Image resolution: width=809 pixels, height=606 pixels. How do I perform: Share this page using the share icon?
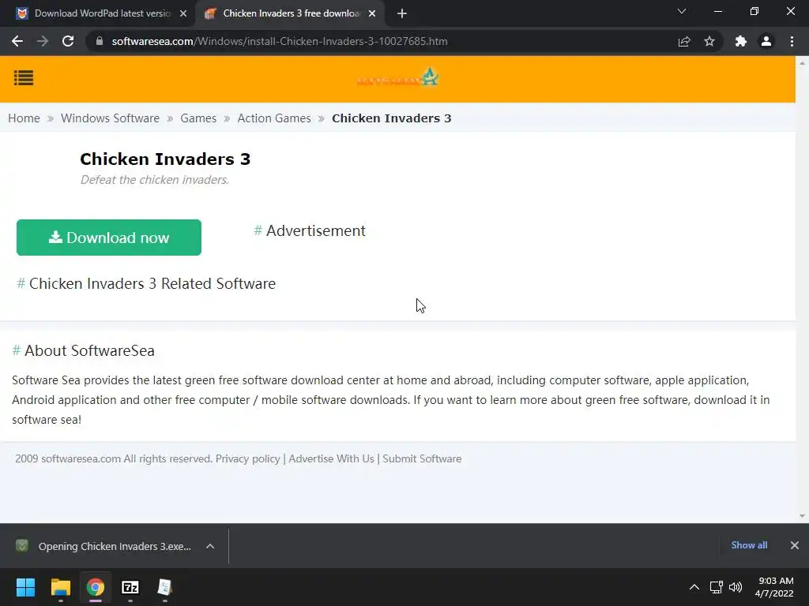[684, 41]
